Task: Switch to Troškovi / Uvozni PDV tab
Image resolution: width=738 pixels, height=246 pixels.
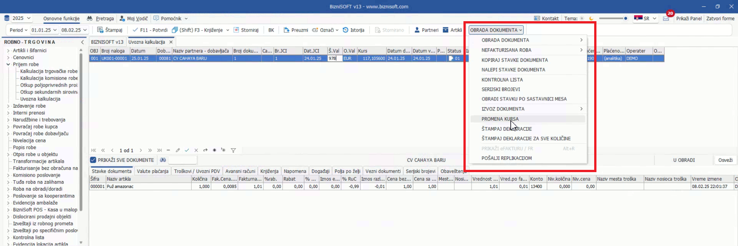Action: (196, 171)
